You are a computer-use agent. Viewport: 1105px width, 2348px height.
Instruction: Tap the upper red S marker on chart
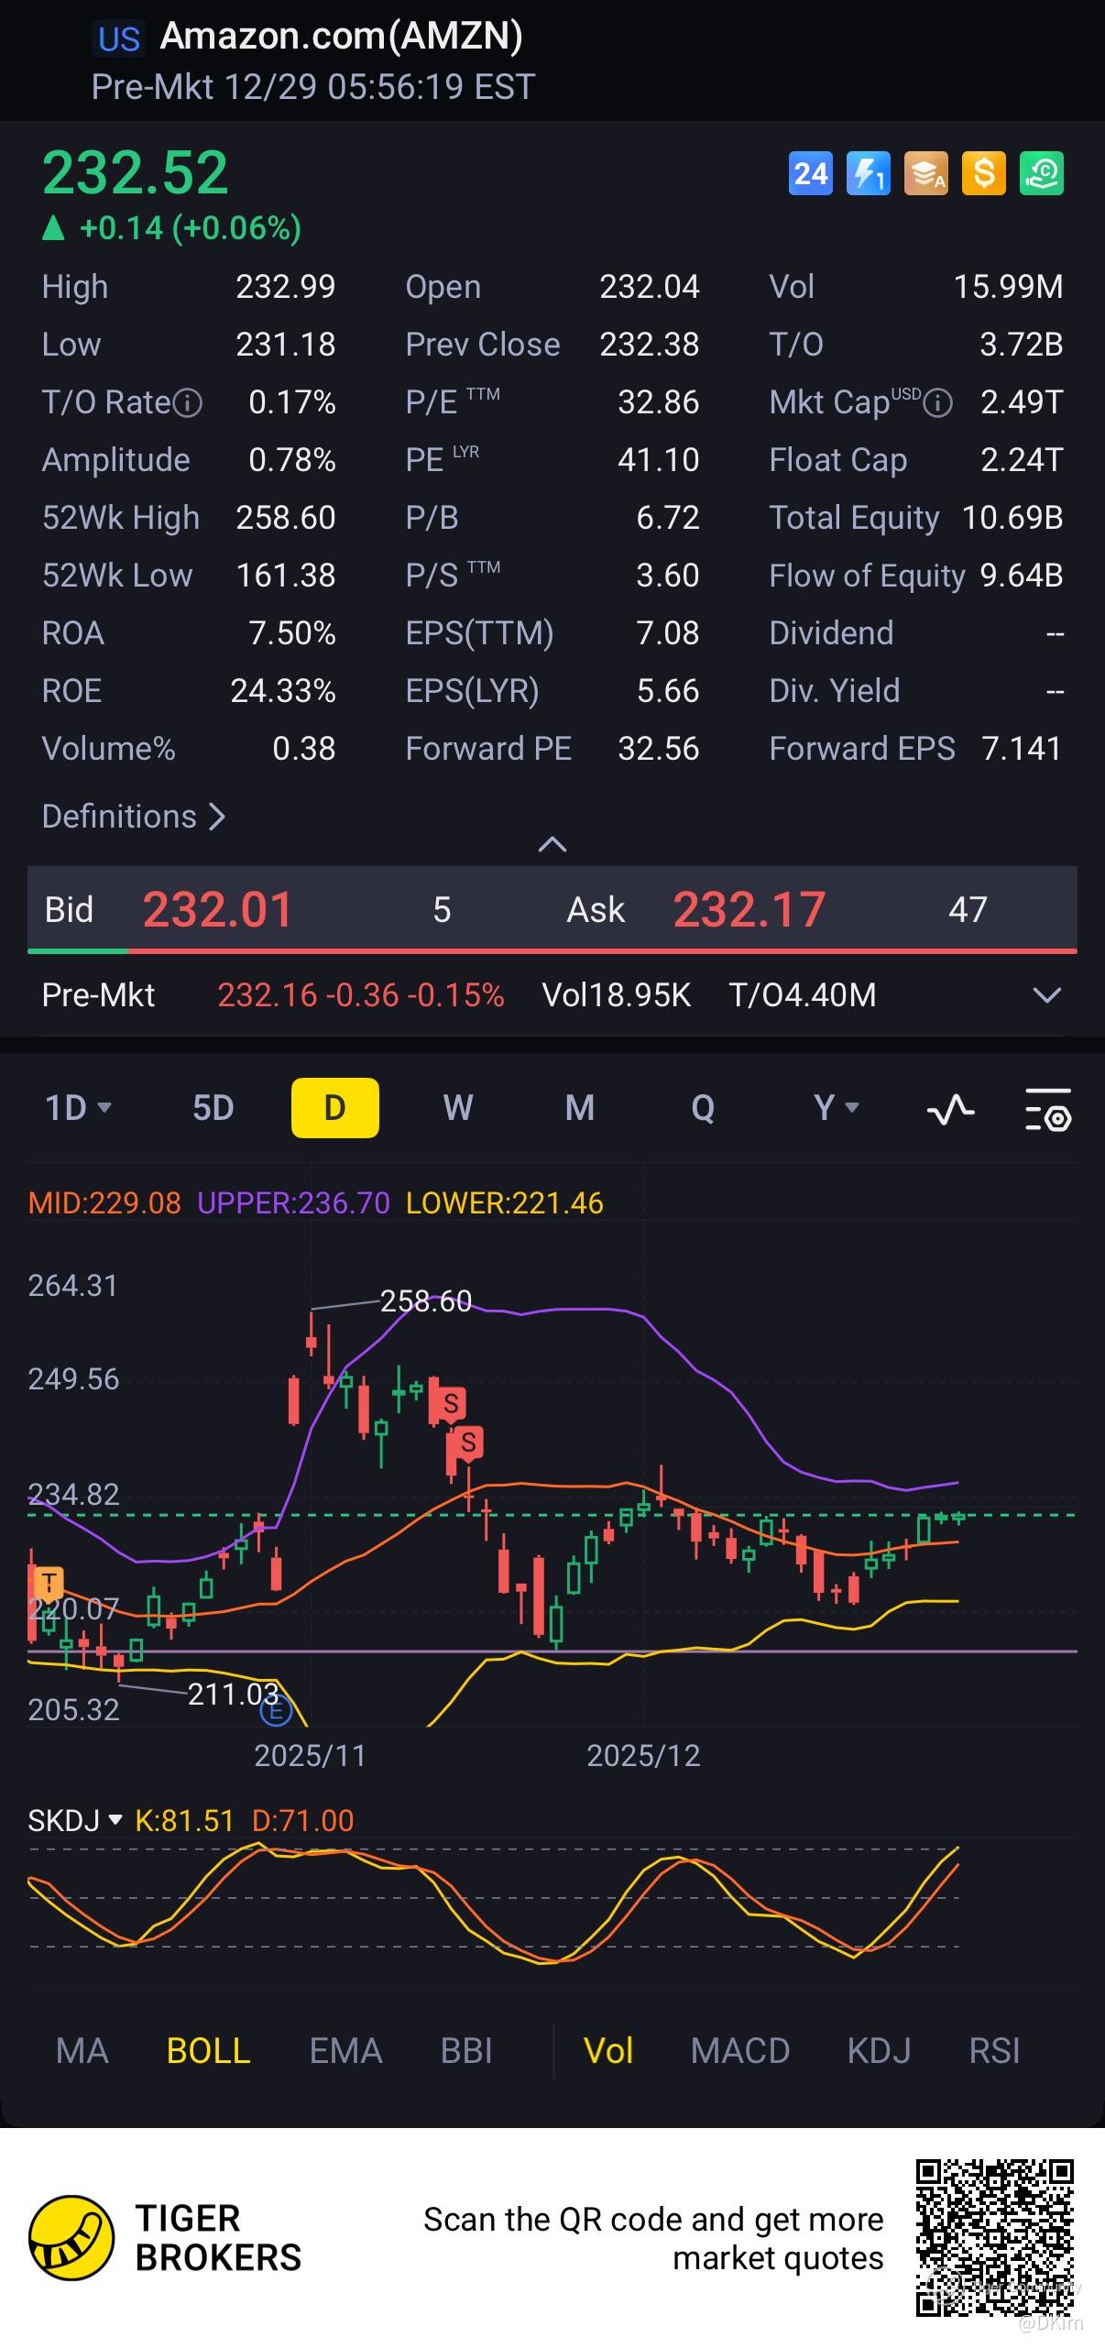(x=451, y=1403)
